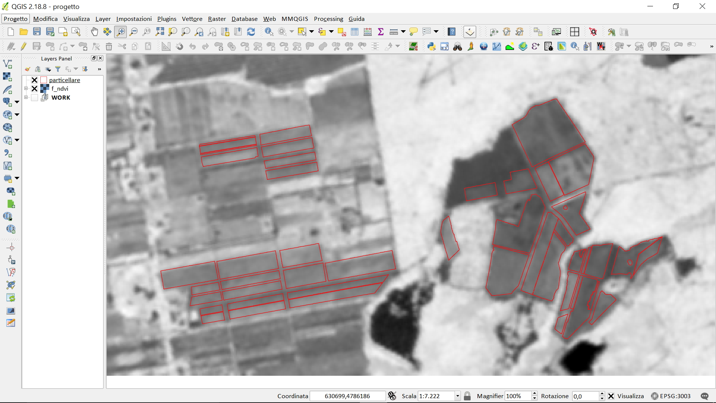Expand the f_ndvi layer legend
This screenshot has width=716, height=403.
26,88
